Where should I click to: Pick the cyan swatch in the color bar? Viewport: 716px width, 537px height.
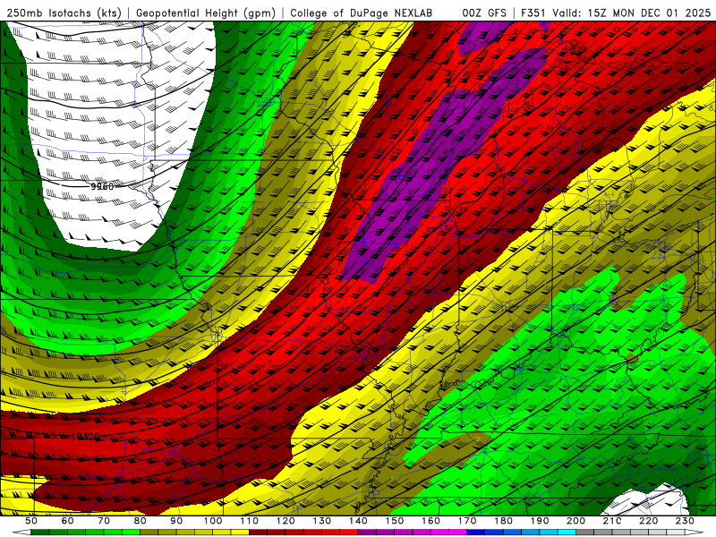click(567, 532)
